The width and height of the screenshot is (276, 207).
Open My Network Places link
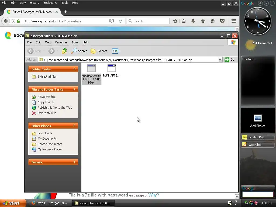(x=47, y=149)
